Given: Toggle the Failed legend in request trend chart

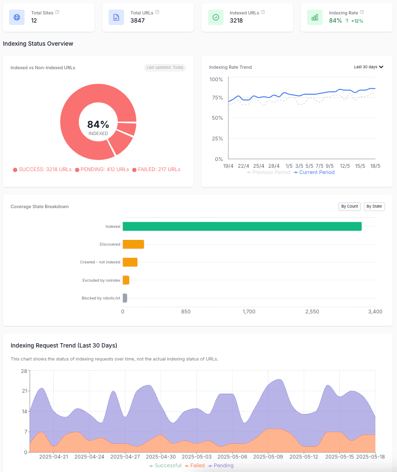Looking at the screenshot, I should (x=196, y=465).
